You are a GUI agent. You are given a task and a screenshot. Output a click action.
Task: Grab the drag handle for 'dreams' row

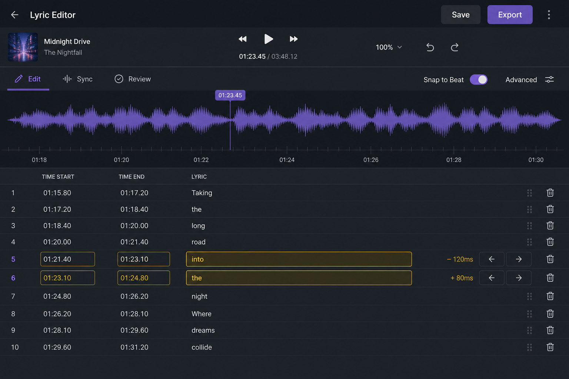529,330
